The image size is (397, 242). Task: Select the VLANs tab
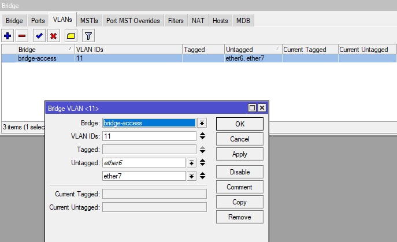62,20
